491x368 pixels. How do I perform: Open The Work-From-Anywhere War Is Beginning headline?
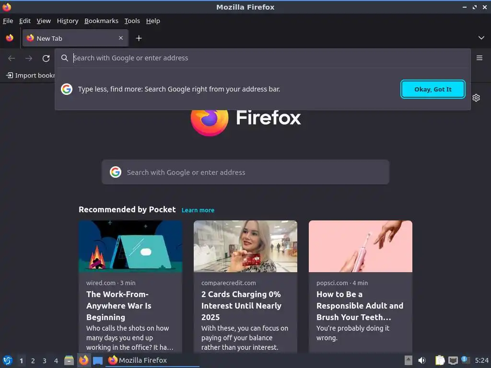[x=119, y=306]
